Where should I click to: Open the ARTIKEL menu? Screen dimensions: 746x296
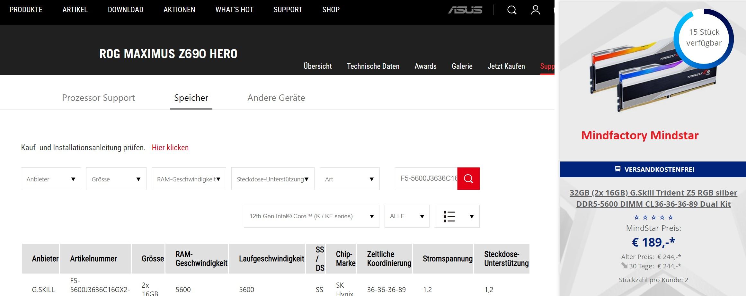click(x=75, y=10)
